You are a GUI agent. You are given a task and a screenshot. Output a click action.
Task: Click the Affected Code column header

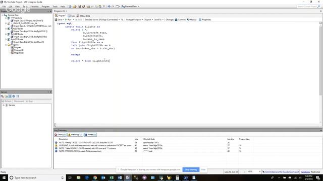pos(149,139)
